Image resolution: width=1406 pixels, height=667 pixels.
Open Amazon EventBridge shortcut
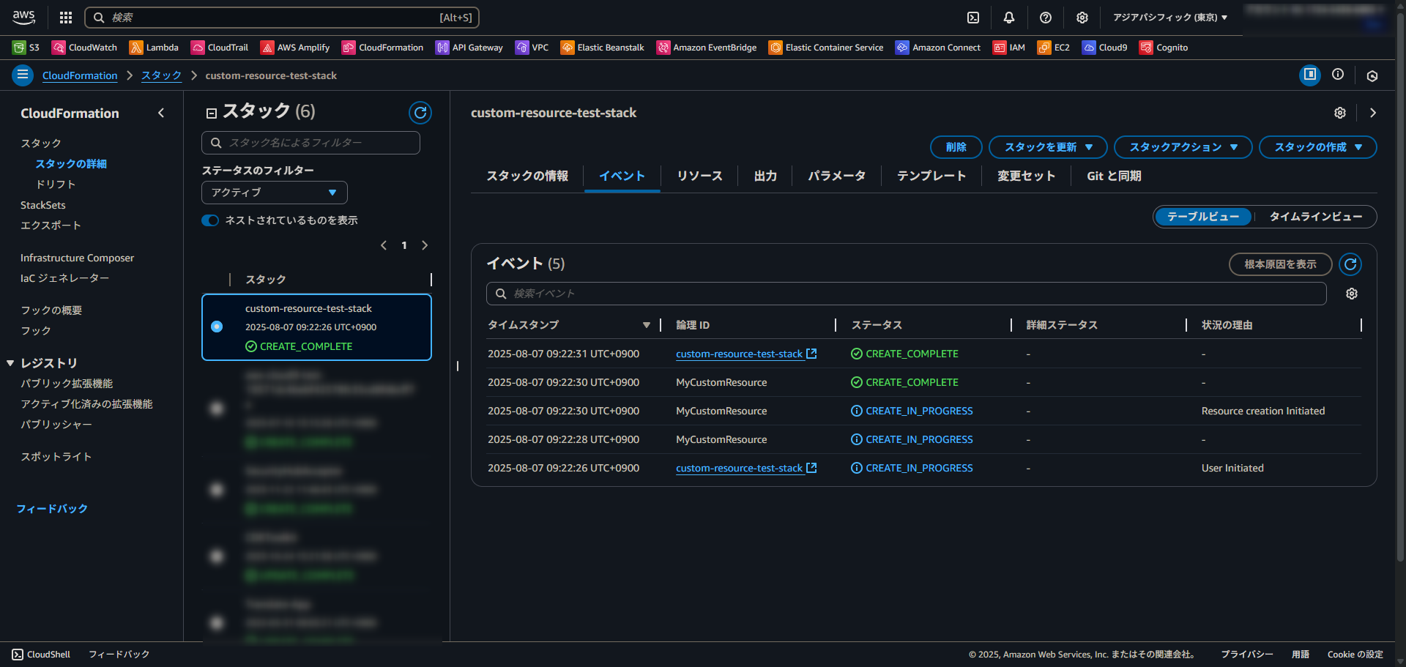pyautogui.click(x=707, y=48)
